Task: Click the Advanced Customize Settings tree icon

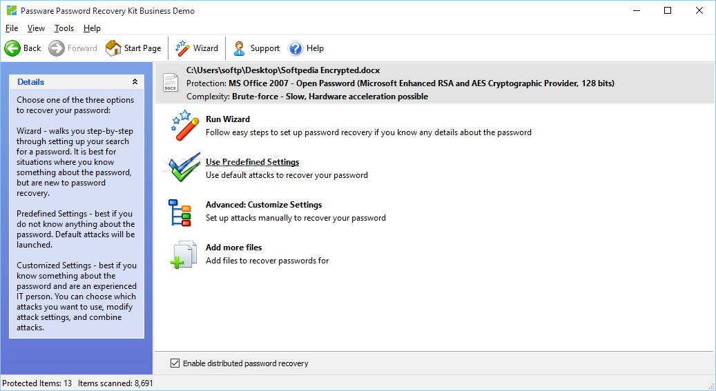Action: click(180, 212)
